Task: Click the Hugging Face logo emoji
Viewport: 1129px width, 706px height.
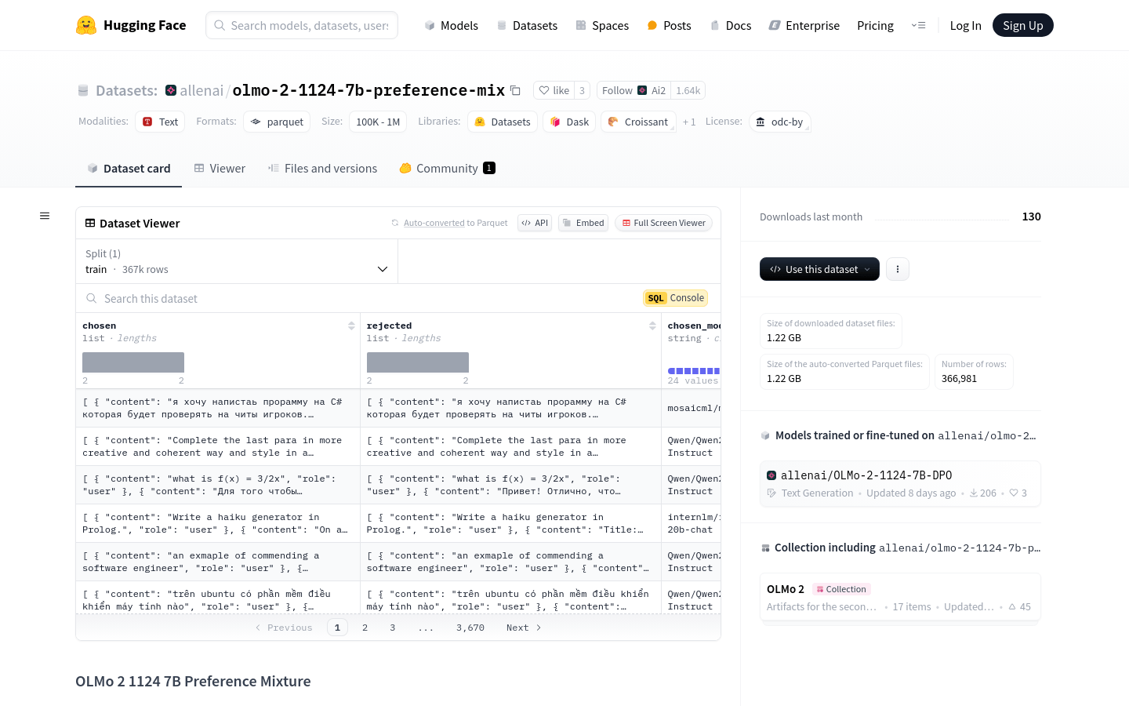Action: 86,25
